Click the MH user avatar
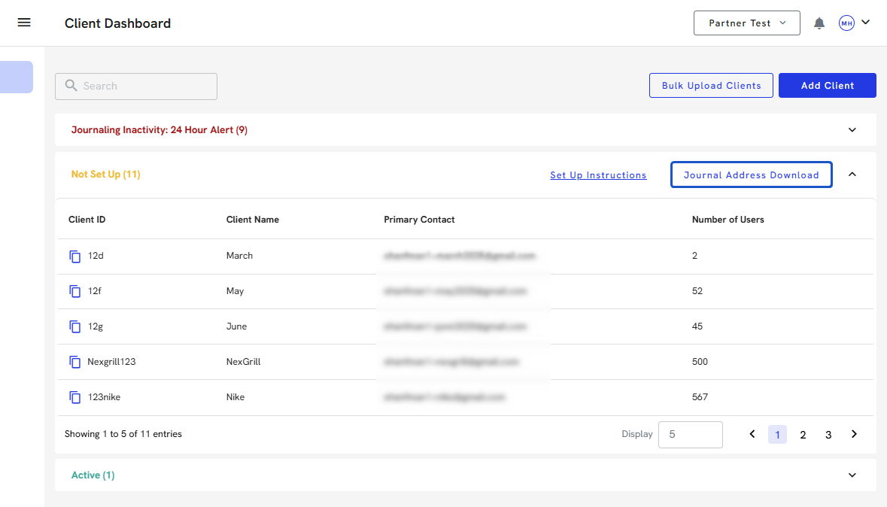The height and width of the screenshot is (507, 887). [846, 23]
